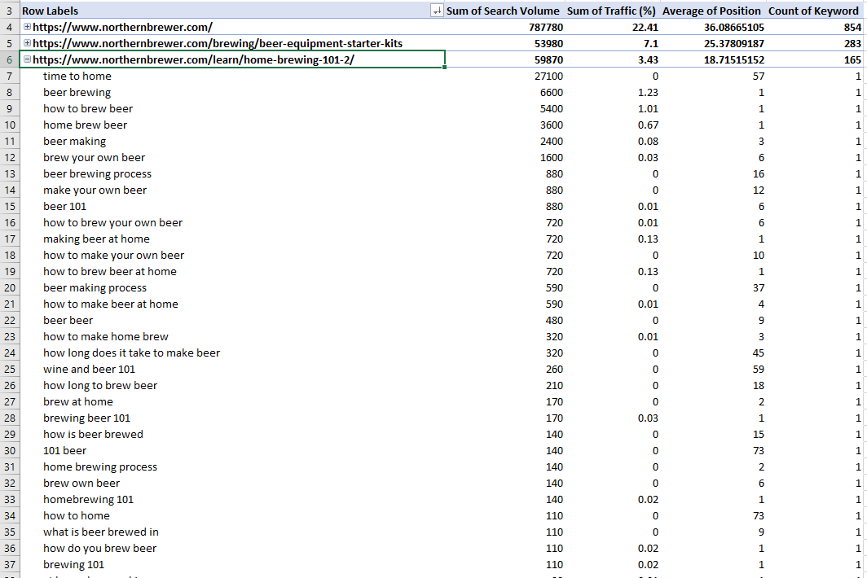Image resolution: width=867 pixels, height=578 pixels.
Task: Collapse the home-brewing-101-2 URL group
Action: coord(28,59)
